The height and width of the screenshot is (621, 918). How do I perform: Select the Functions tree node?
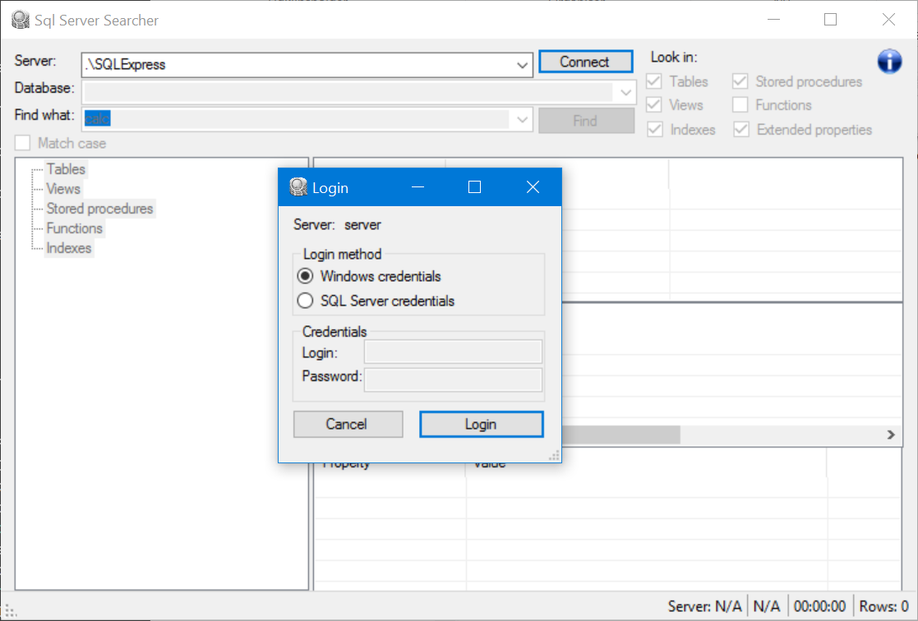tap(74, 228)
